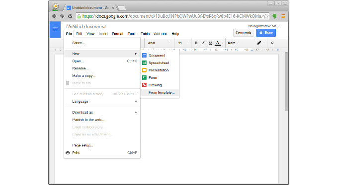Select Make a copy...
This screenshot has height=185, width=338.
tap(102, 76)
